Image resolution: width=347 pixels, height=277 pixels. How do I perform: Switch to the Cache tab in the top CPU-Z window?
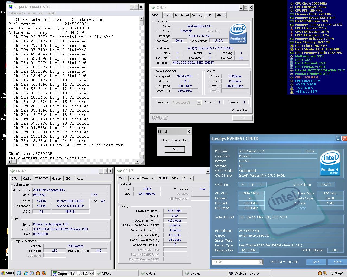168,15
